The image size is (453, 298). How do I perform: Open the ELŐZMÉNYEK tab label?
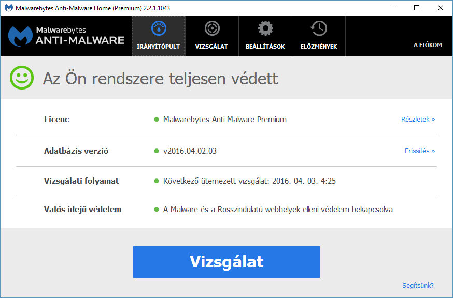click(319, 47)
